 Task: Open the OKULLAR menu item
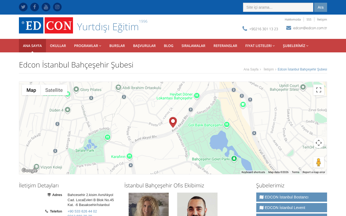pyautogui.click(x=58, y=46)
